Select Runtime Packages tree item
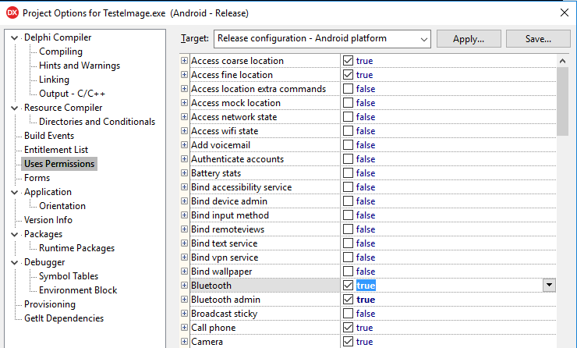 click(76, 248)
